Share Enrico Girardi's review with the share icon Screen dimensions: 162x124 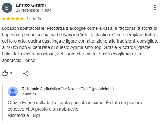pos(26,74)
